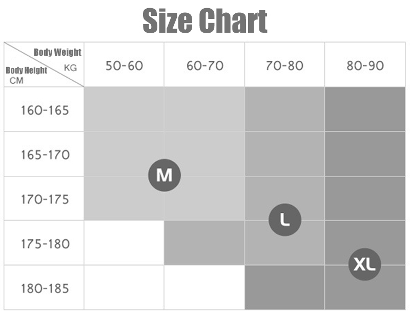Click empty white cell for 175-180 and 50-60
410x314 pixels.
tap(124, 243)
